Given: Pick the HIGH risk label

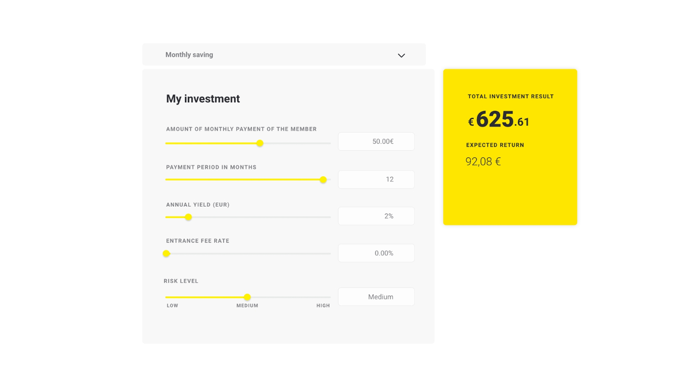Looking at the screenshot, I should pos(323,306).
